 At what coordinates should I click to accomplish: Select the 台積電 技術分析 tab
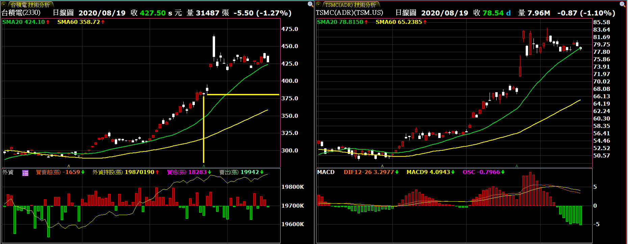pyautogui.click(x=30, y=5)
